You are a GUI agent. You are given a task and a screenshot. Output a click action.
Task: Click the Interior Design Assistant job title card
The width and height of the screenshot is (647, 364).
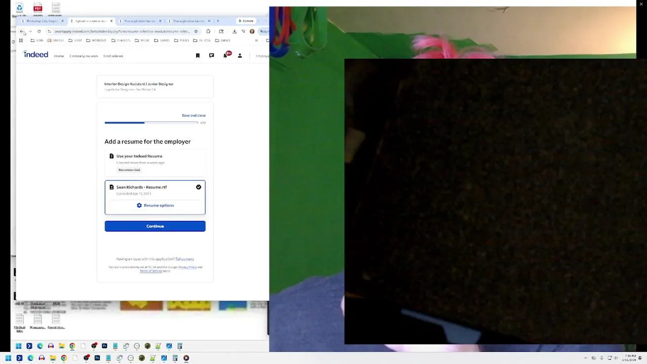tap(155, 86)
